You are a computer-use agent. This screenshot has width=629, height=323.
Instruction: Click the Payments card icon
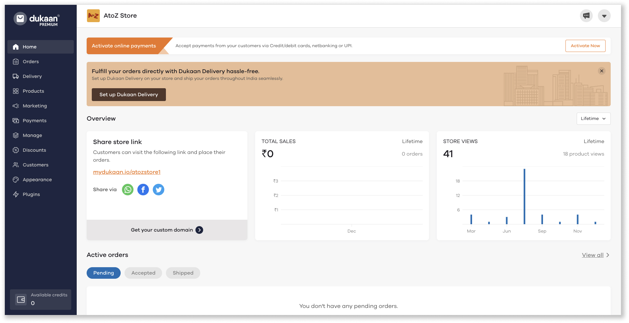pyautogui.click(x=16, y=121)
